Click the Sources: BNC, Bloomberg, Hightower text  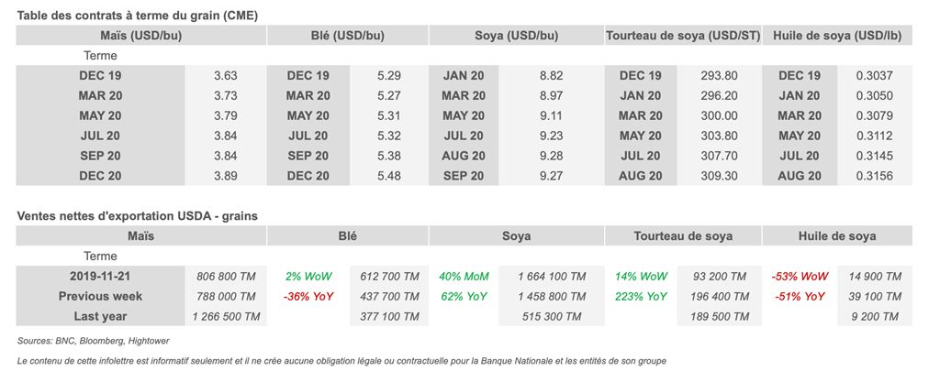(x=93, y=341)
